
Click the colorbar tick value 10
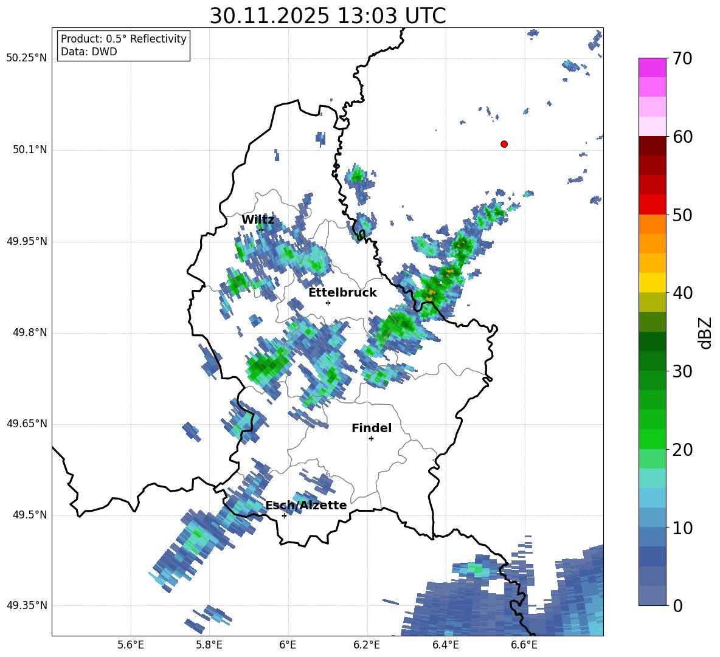click(x=683, y=528)
